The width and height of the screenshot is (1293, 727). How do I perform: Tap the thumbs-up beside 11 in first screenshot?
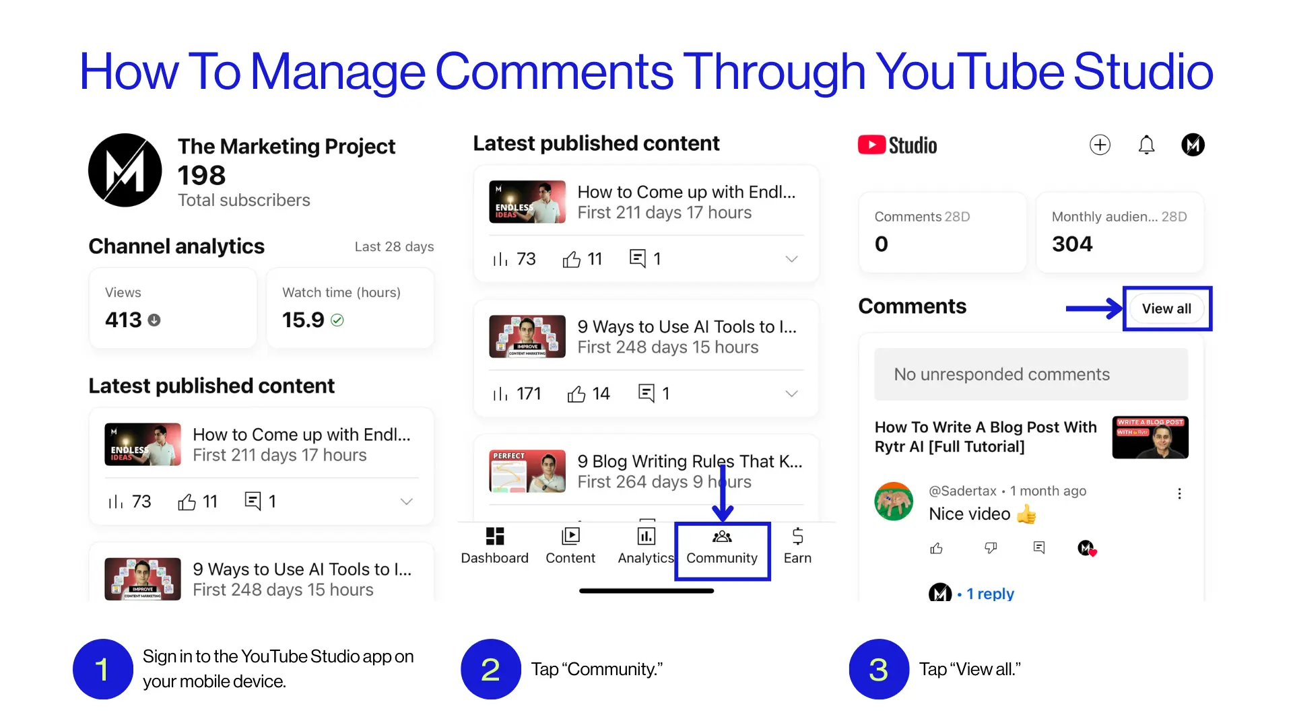coord(187,501)
